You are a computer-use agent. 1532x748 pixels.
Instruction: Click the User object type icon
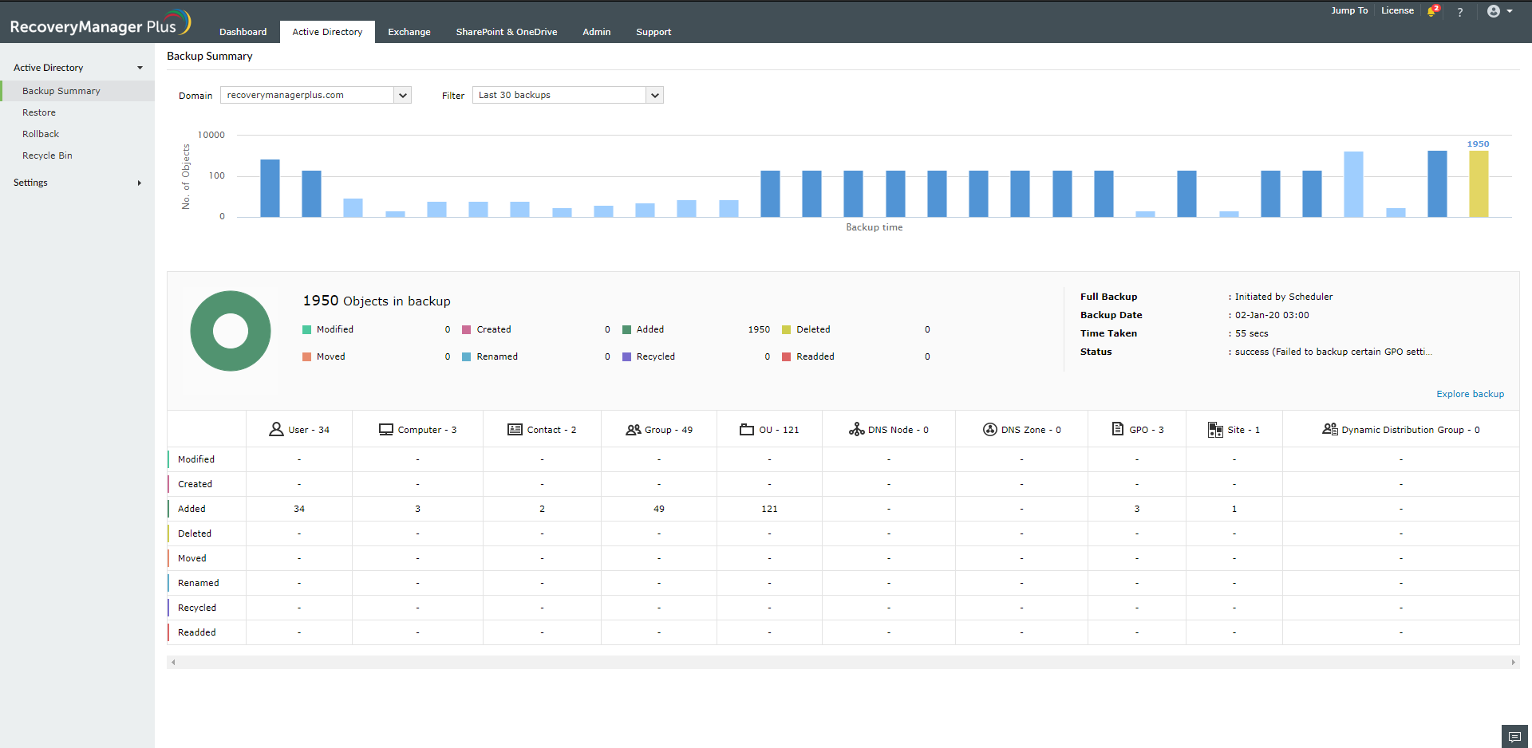point(276,430)
